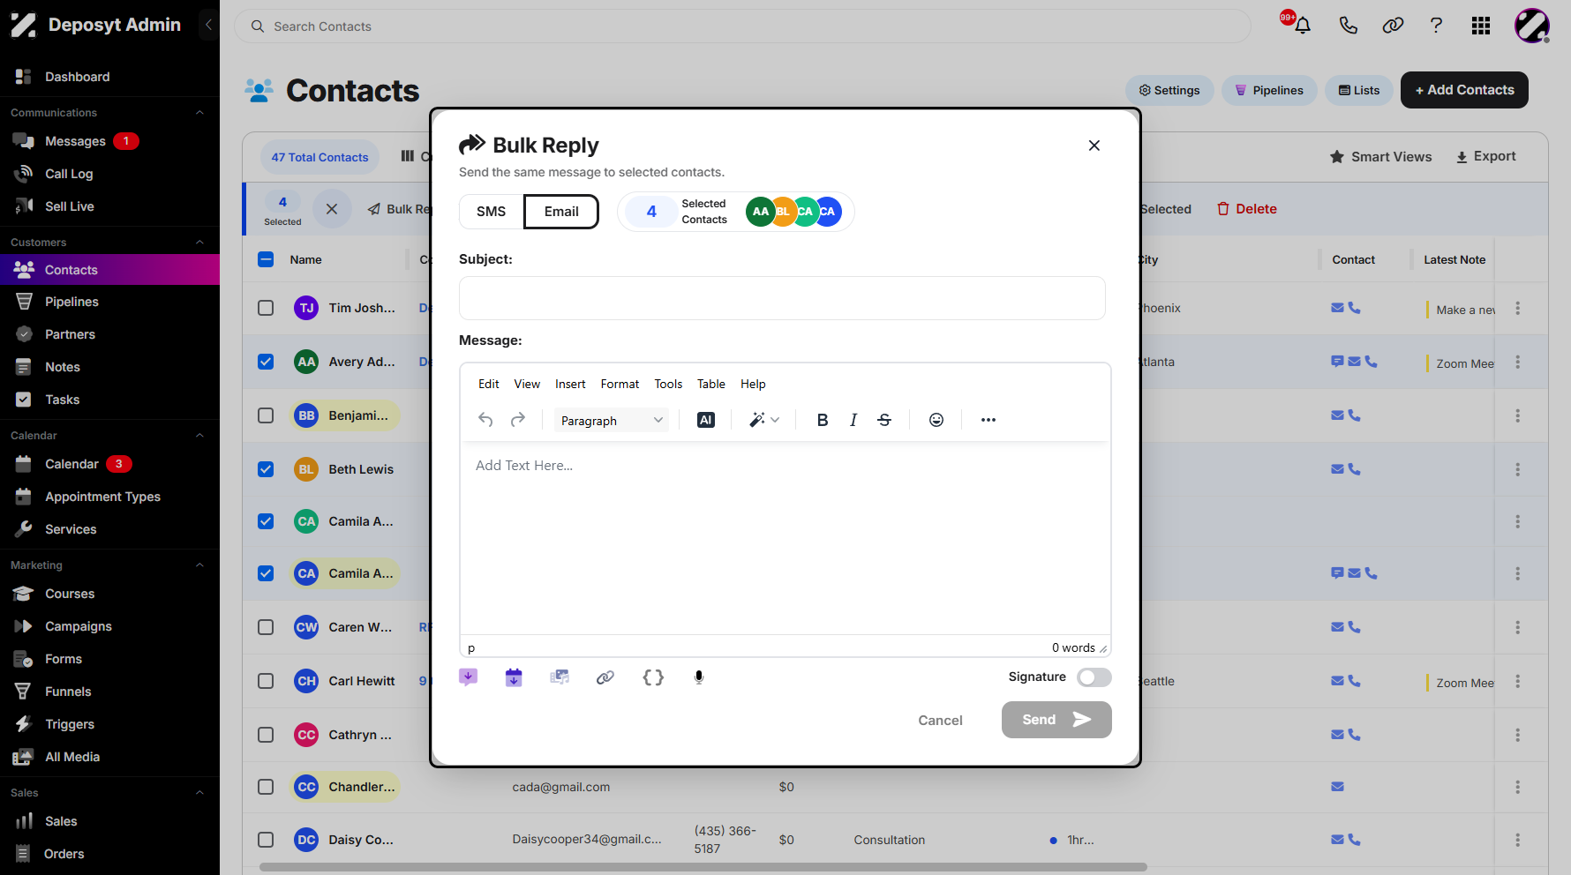Toggle the Signature switch
Viewport: 1571px width, 875px height.
click(x=1094, y=677)
